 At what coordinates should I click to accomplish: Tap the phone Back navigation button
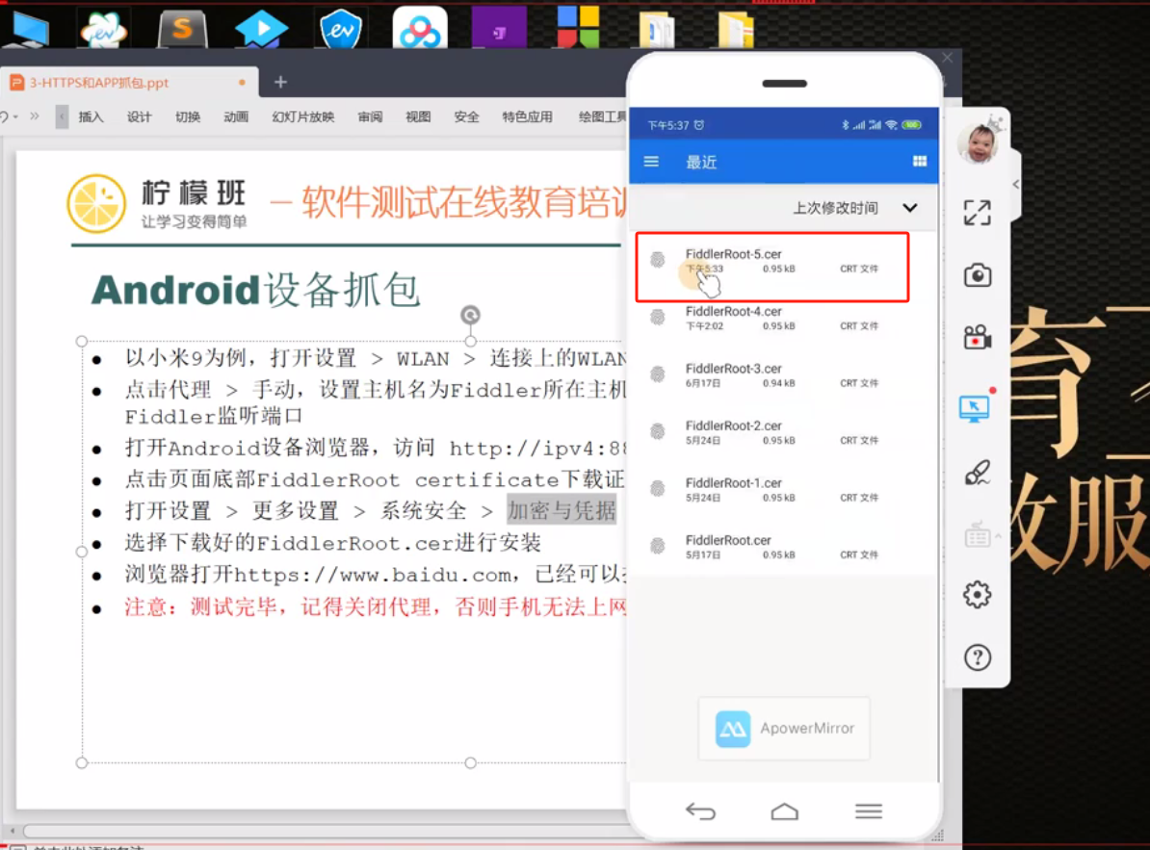click(700, 811)
